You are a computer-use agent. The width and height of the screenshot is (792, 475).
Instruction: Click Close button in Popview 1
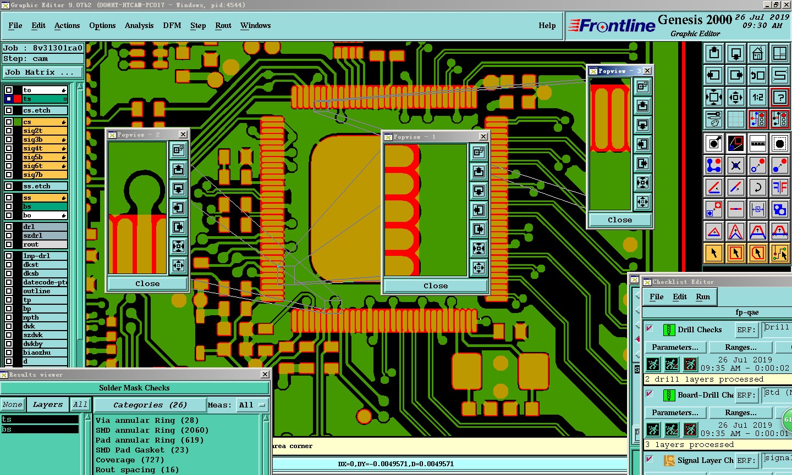tap(436, 286)
